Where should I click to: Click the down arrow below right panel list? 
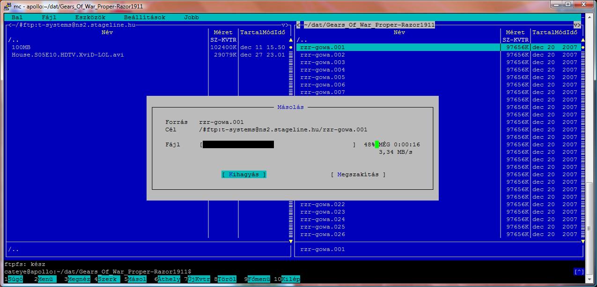click(x=582, y=242)
